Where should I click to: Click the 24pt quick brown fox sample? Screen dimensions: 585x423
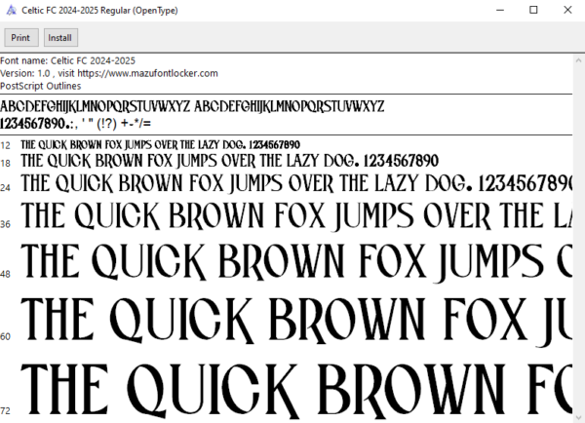296,184
